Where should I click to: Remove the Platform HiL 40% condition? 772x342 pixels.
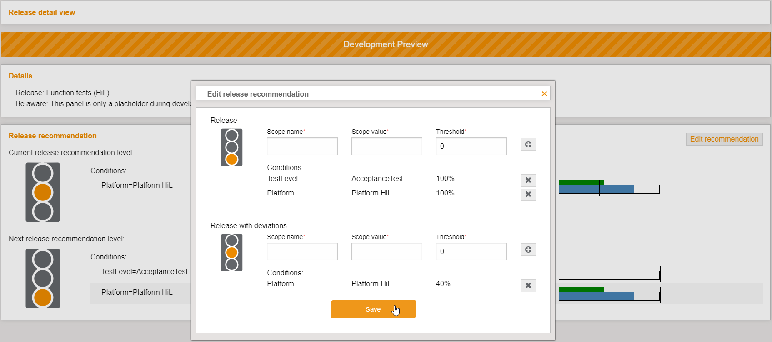coord(528,285)
